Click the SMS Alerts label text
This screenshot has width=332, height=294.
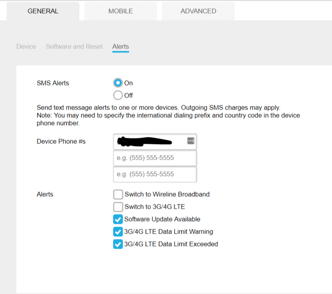tap(53, 83)
